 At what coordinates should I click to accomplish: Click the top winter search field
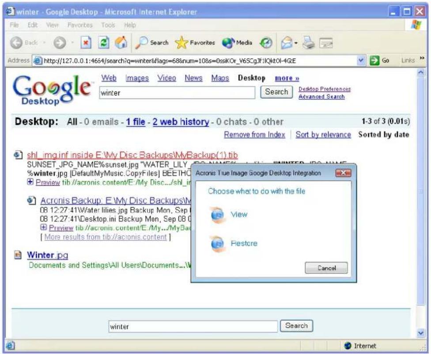(177, 93)
